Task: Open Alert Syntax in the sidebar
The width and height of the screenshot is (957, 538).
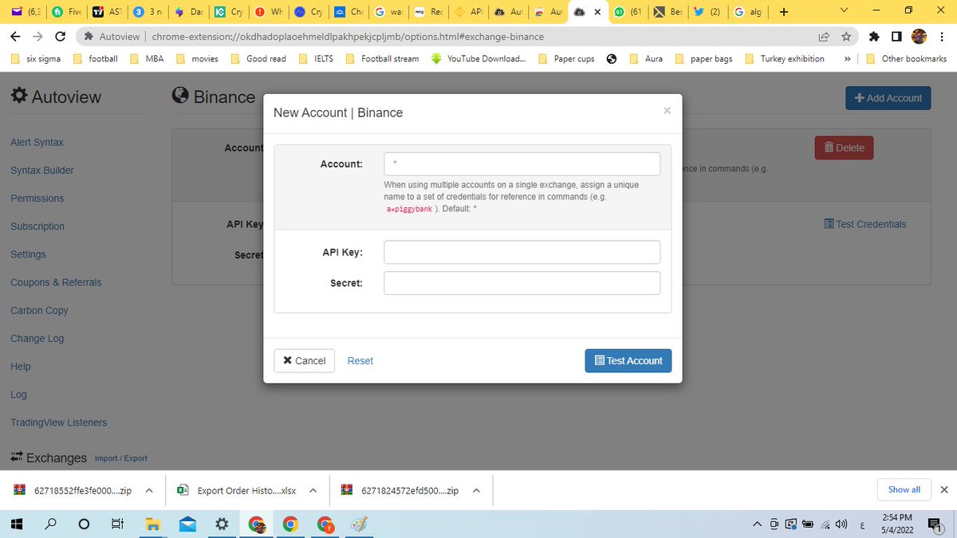Action: point(37,142)
